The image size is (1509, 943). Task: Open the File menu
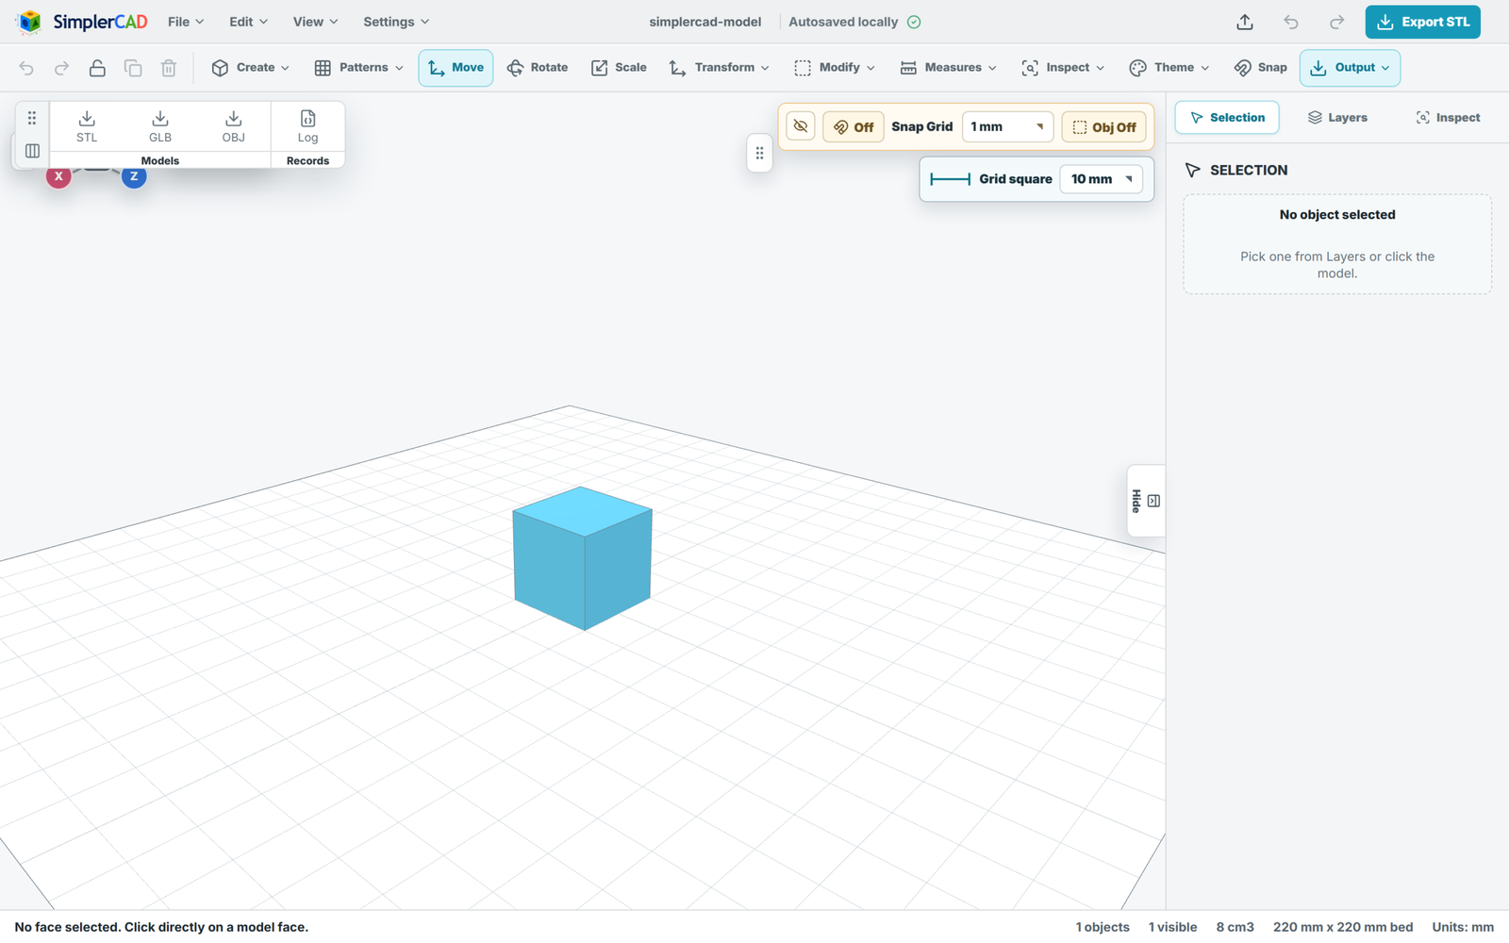coord(186,22)
